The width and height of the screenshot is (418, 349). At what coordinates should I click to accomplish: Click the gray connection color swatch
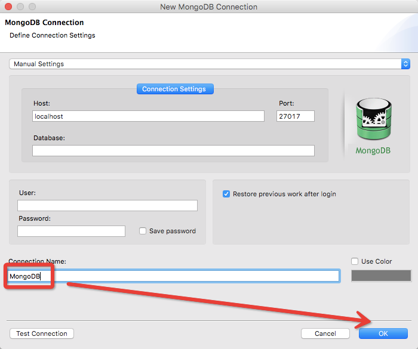click(381, 276)
